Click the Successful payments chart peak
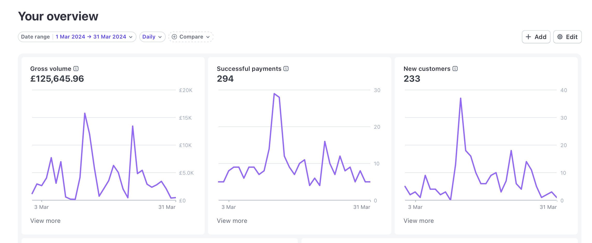This screenshot has height=243, width=592. tap(274, 94)
